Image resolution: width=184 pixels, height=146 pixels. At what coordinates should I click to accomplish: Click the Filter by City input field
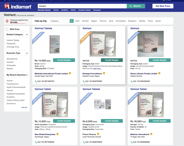click(x=60, y=21)
